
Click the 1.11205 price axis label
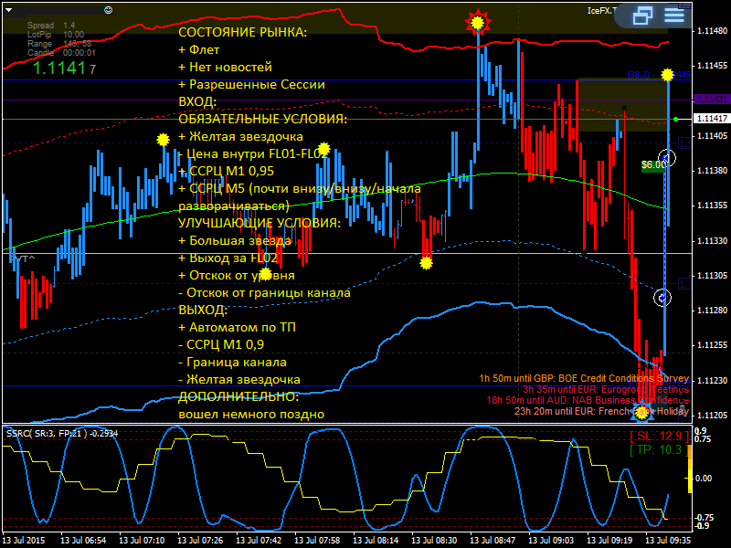tap(712, 416)
